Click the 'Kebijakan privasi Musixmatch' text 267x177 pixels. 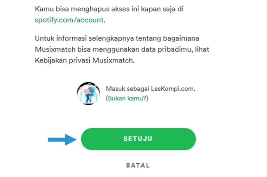point(84,60)
